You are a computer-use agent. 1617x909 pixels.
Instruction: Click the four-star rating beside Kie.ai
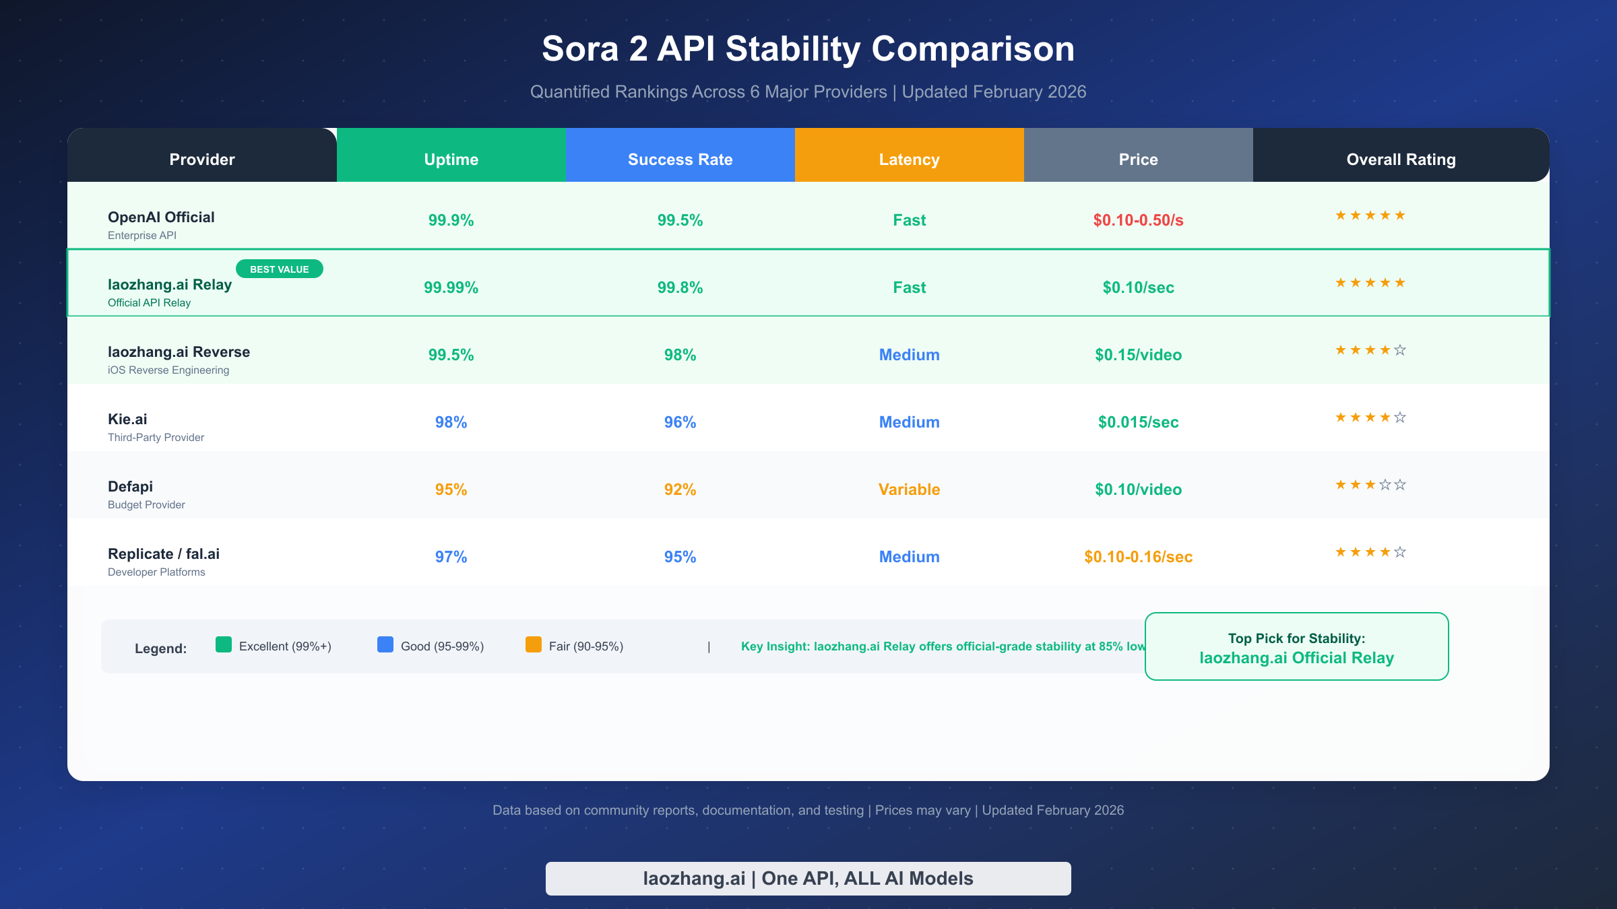[x=1370, y=417]
